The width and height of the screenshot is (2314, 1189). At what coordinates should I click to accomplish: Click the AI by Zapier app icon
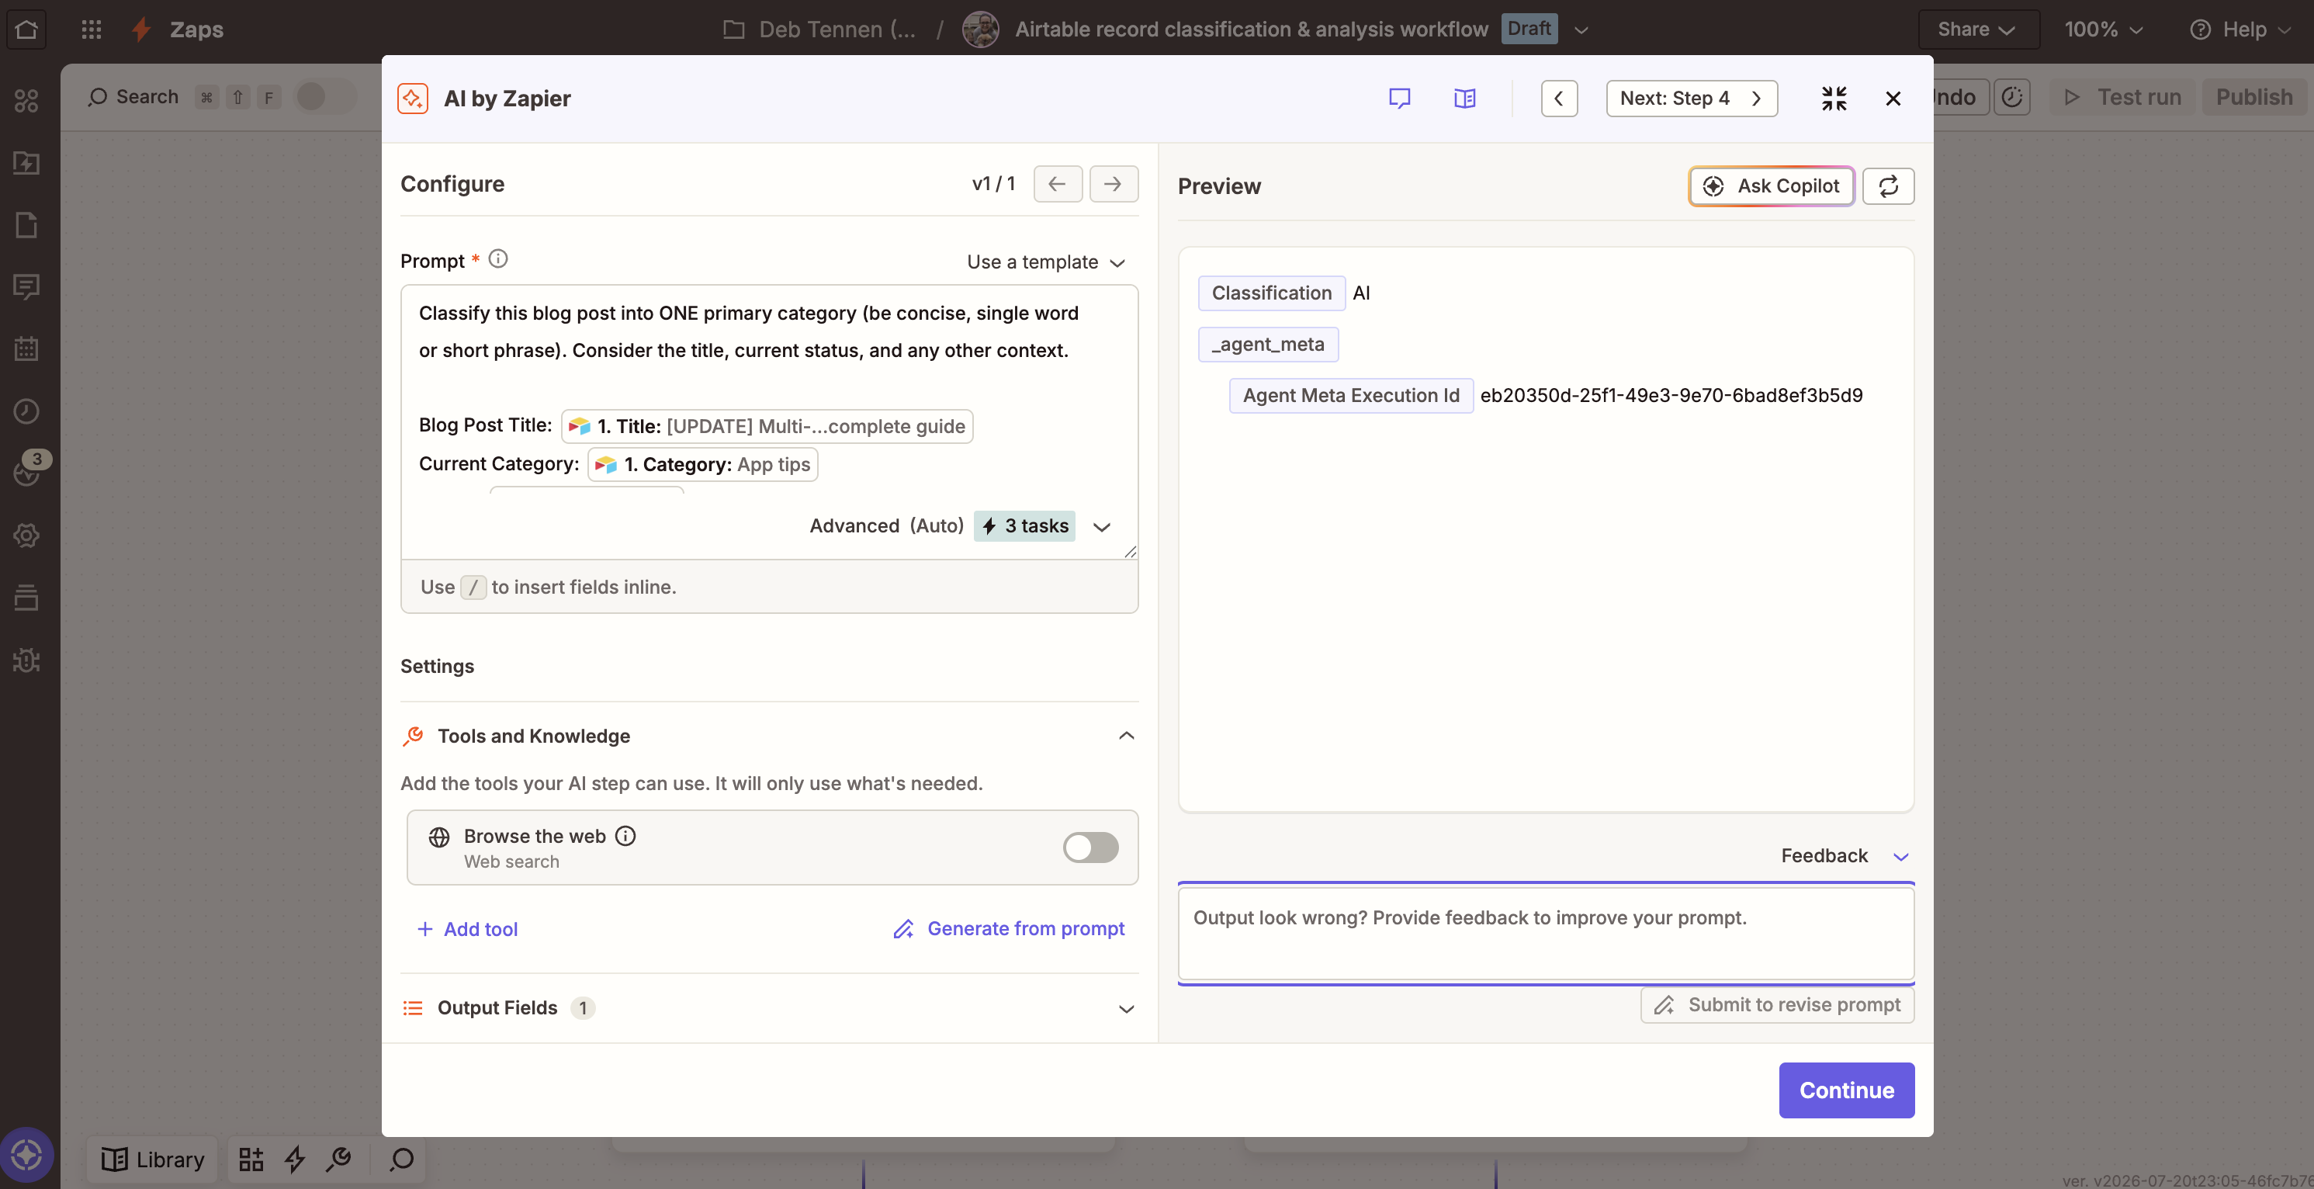(x=412, y=98)
